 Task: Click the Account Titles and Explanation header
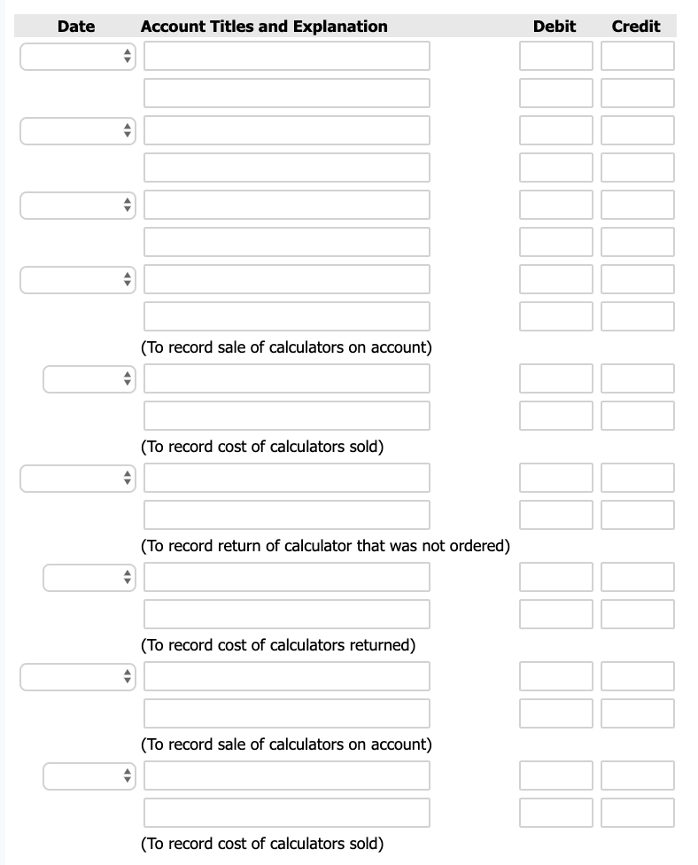263,26
